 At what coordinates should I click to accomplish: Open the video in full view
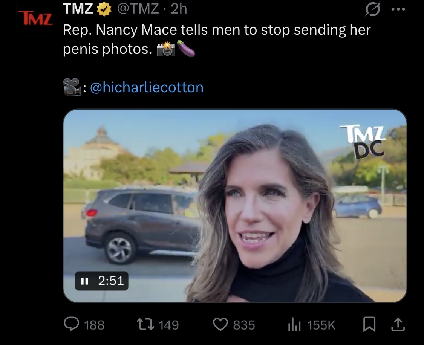pos(235,206)
